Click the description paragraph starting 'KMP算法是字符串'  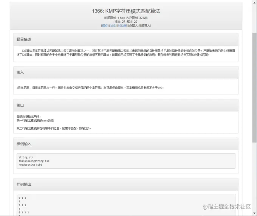click(126, 53)
